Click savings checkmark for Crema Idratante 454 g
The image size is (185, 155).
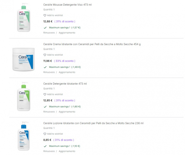click(x=45, y=67)
